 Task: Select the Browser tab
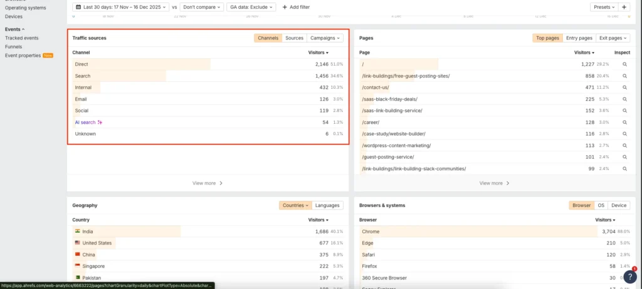click(581, 205)
